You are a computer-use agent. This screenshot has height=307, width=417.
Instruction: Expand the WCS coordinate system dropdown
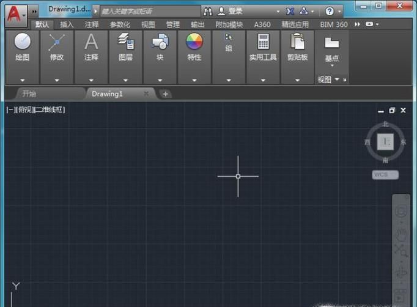tap(385, 175)
